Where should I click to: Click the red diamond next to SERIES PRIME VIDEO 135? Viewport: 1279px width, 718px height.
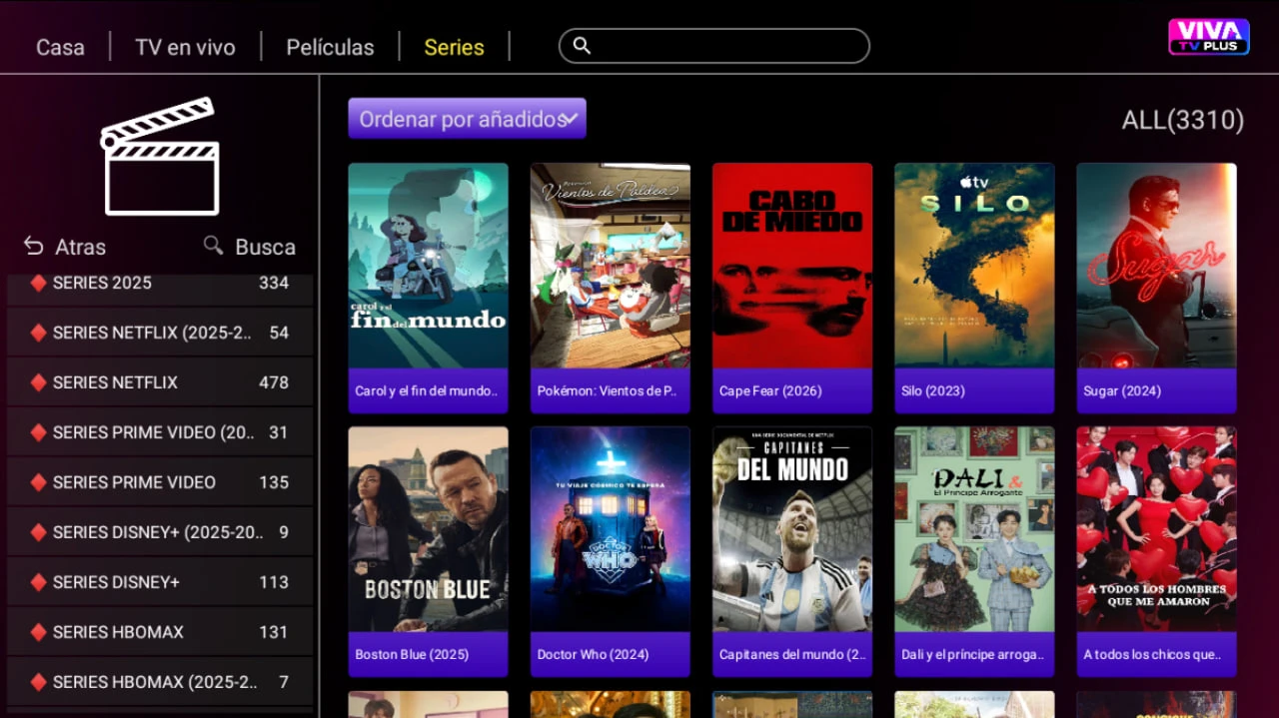click(38, 482)
